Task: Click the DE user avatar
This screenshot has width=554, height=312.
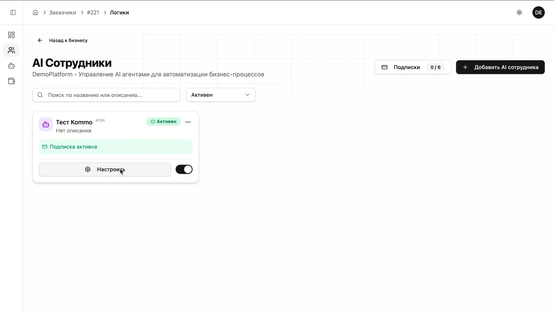Action: [x=538, y=13]
